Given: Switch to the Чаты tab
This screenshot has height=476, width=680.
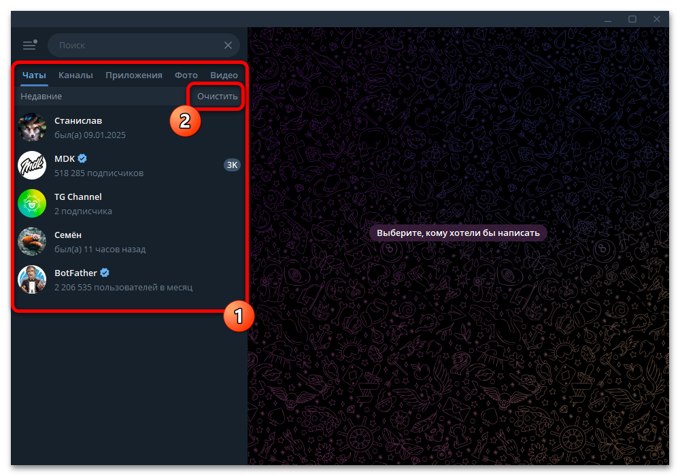Looking at the screenshot, I should click(34, 75).
